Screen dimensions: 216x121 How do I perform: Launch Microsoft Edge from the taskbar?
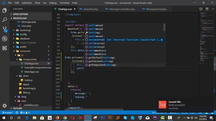pos(27,118)
